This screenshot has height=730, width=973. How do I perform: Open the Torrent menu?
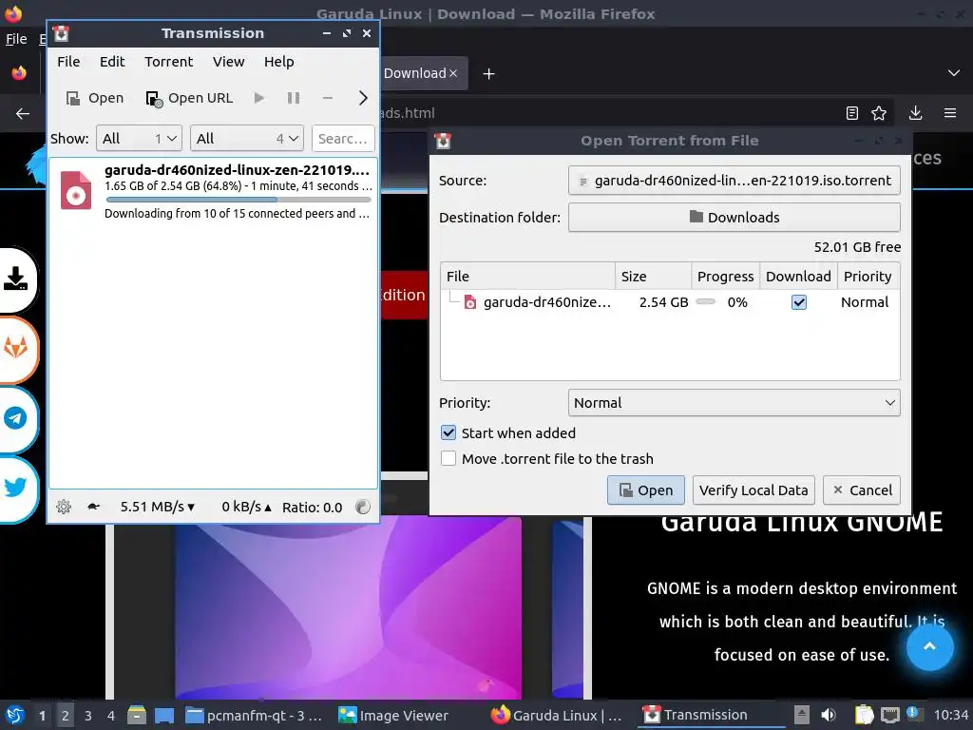pos(169,62)
